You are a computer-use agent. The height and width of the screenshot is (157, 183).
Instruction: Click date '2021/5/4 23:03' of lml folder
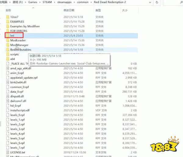click(x=73, y=35)
